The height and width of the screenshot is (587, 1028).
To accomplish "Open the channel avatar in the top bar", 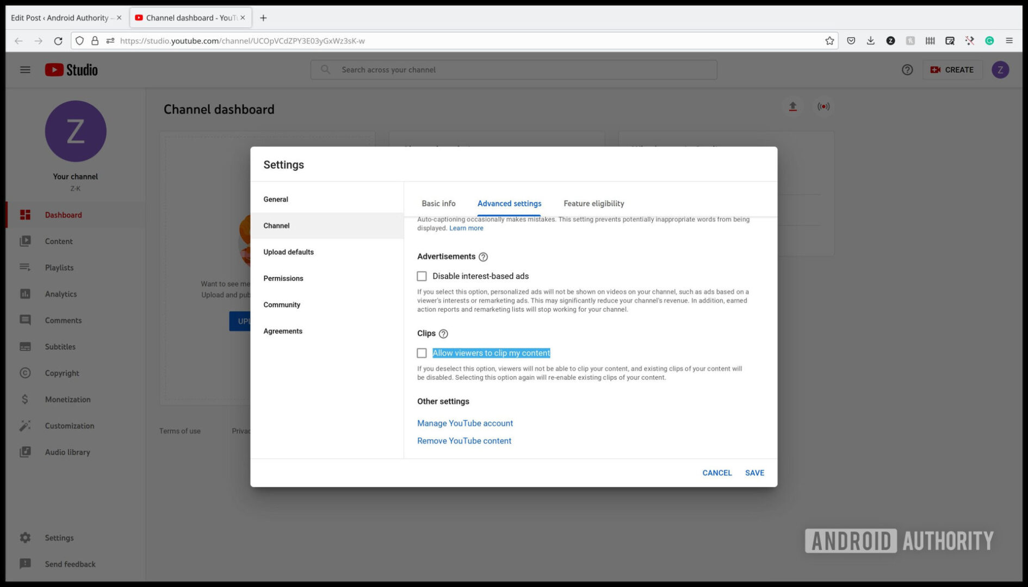I will 1000,70.
